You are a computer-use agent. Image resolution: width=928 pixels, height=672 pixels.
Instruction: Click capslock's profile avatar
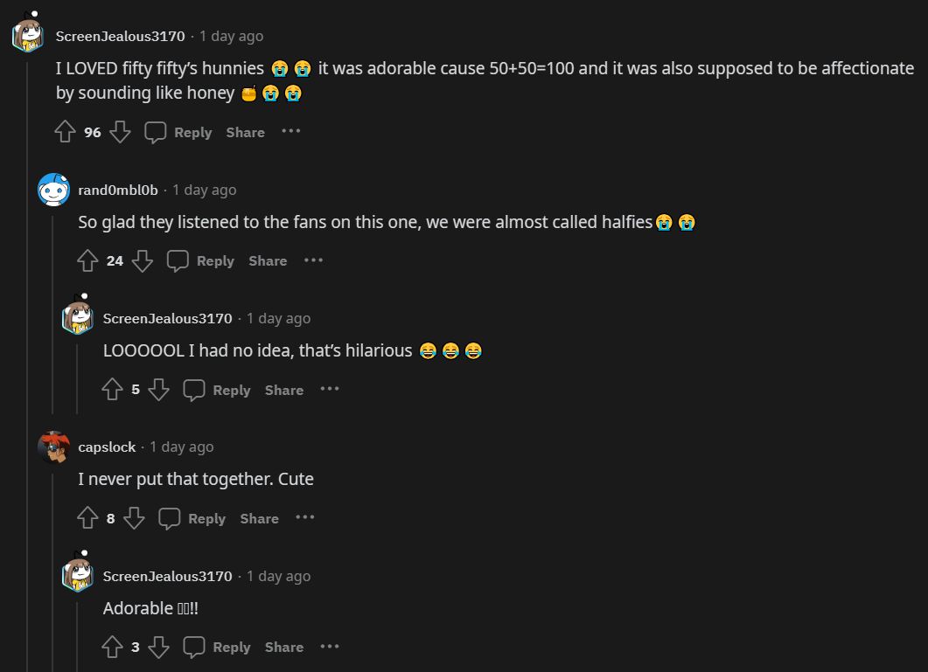point(54,447)
